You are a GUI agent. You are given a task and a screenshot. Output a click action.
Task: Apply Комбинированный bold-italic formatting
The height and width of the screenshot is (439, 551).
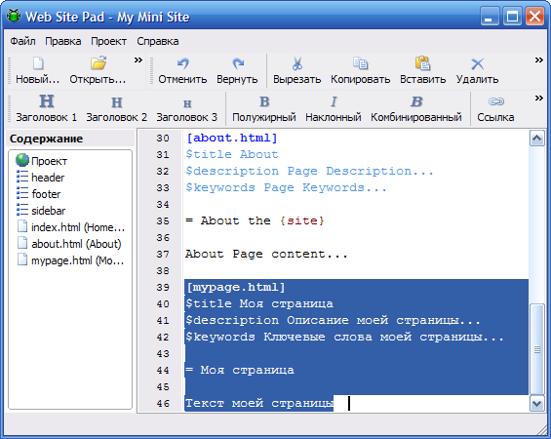click(416, 108)
